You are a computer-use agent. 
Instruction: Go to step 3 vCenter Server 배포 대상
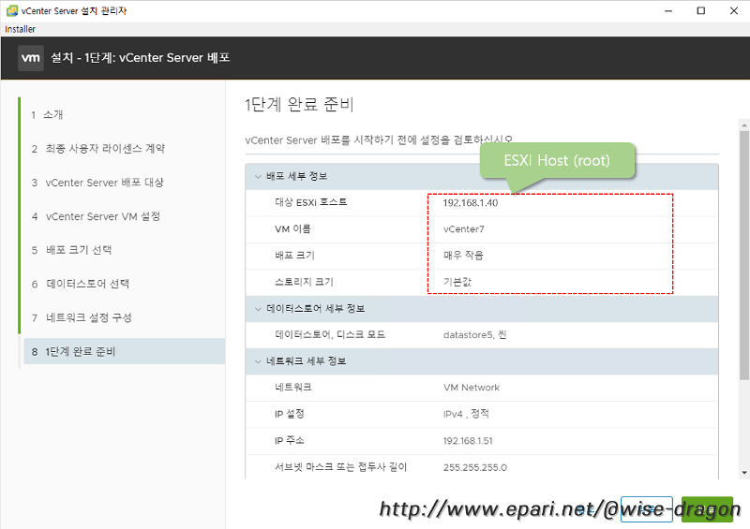point(97,183)
